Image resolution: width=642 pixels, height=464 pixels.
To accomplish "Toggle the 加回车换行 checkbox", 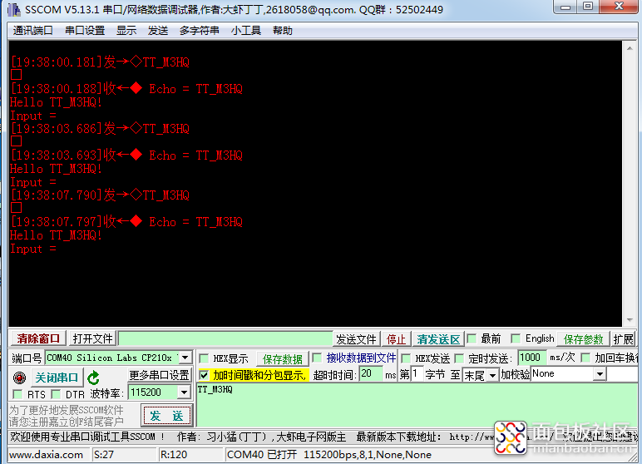I will 586,358.
